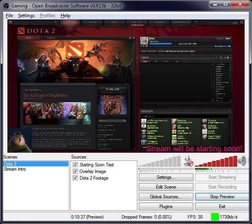Uncheck the Dota 2 Footage source

[x=75, y=178]
